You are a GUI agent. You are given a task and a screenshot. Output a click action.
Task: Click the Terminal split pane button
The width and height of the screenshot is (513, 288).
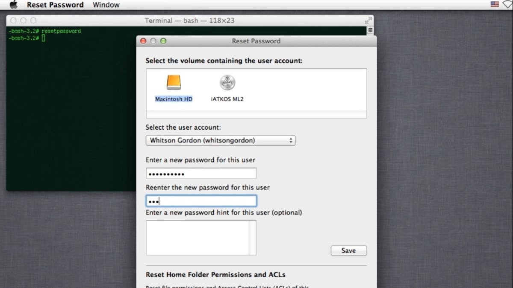(x=370, y=30)
